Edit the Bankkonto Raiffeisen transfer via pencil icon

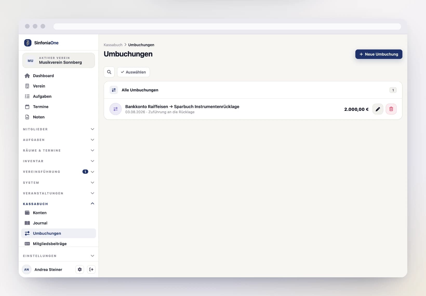coord(378,109)
